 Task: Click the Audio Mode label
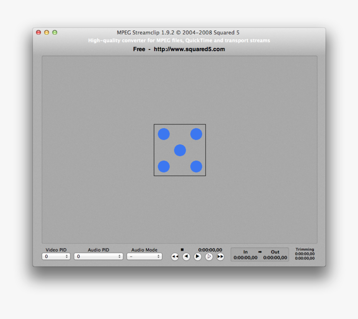point(144,250)
